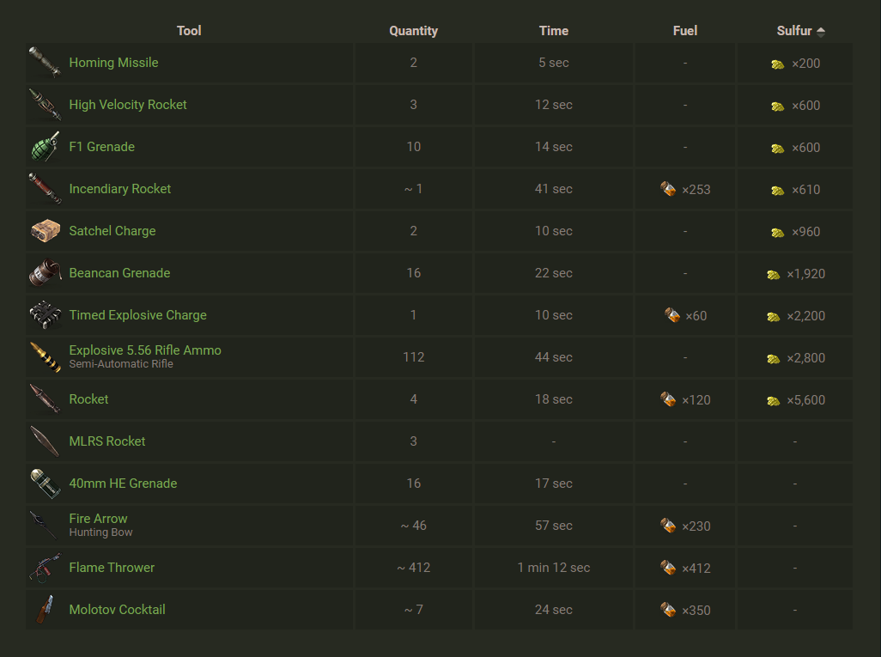Sort by the Tool column header
Image resolution: width=881 pixels, height=657 pixels.
pyautogui.click(x=189, y=31)
